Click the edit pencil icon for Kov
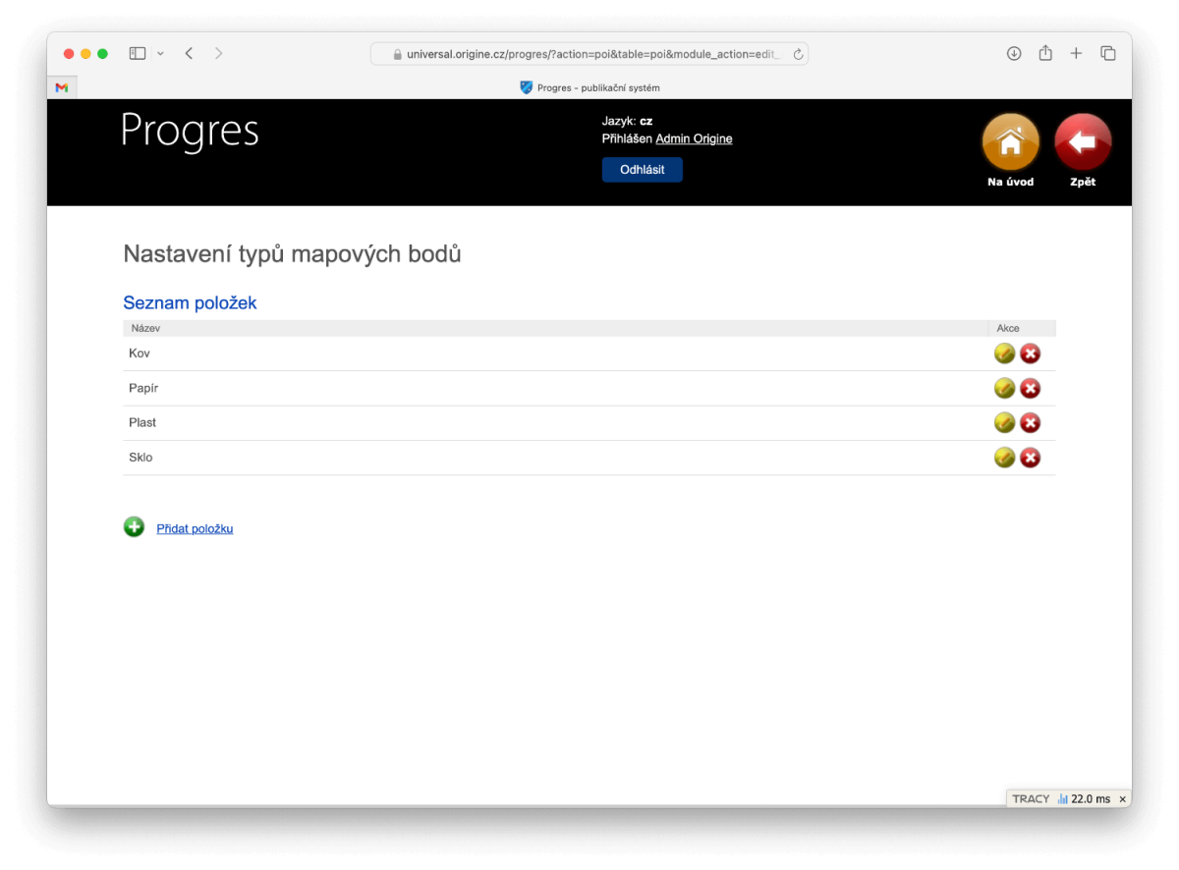 click(1004, 353)
